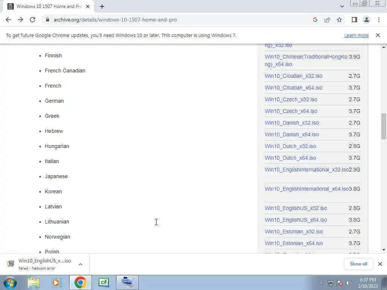Open the on-screen keyboard taskbar app

click(127, 282)
